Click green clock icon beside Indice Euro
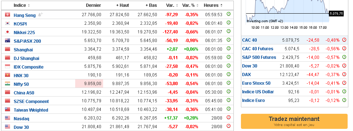353x131 pixels. [344, 100]
